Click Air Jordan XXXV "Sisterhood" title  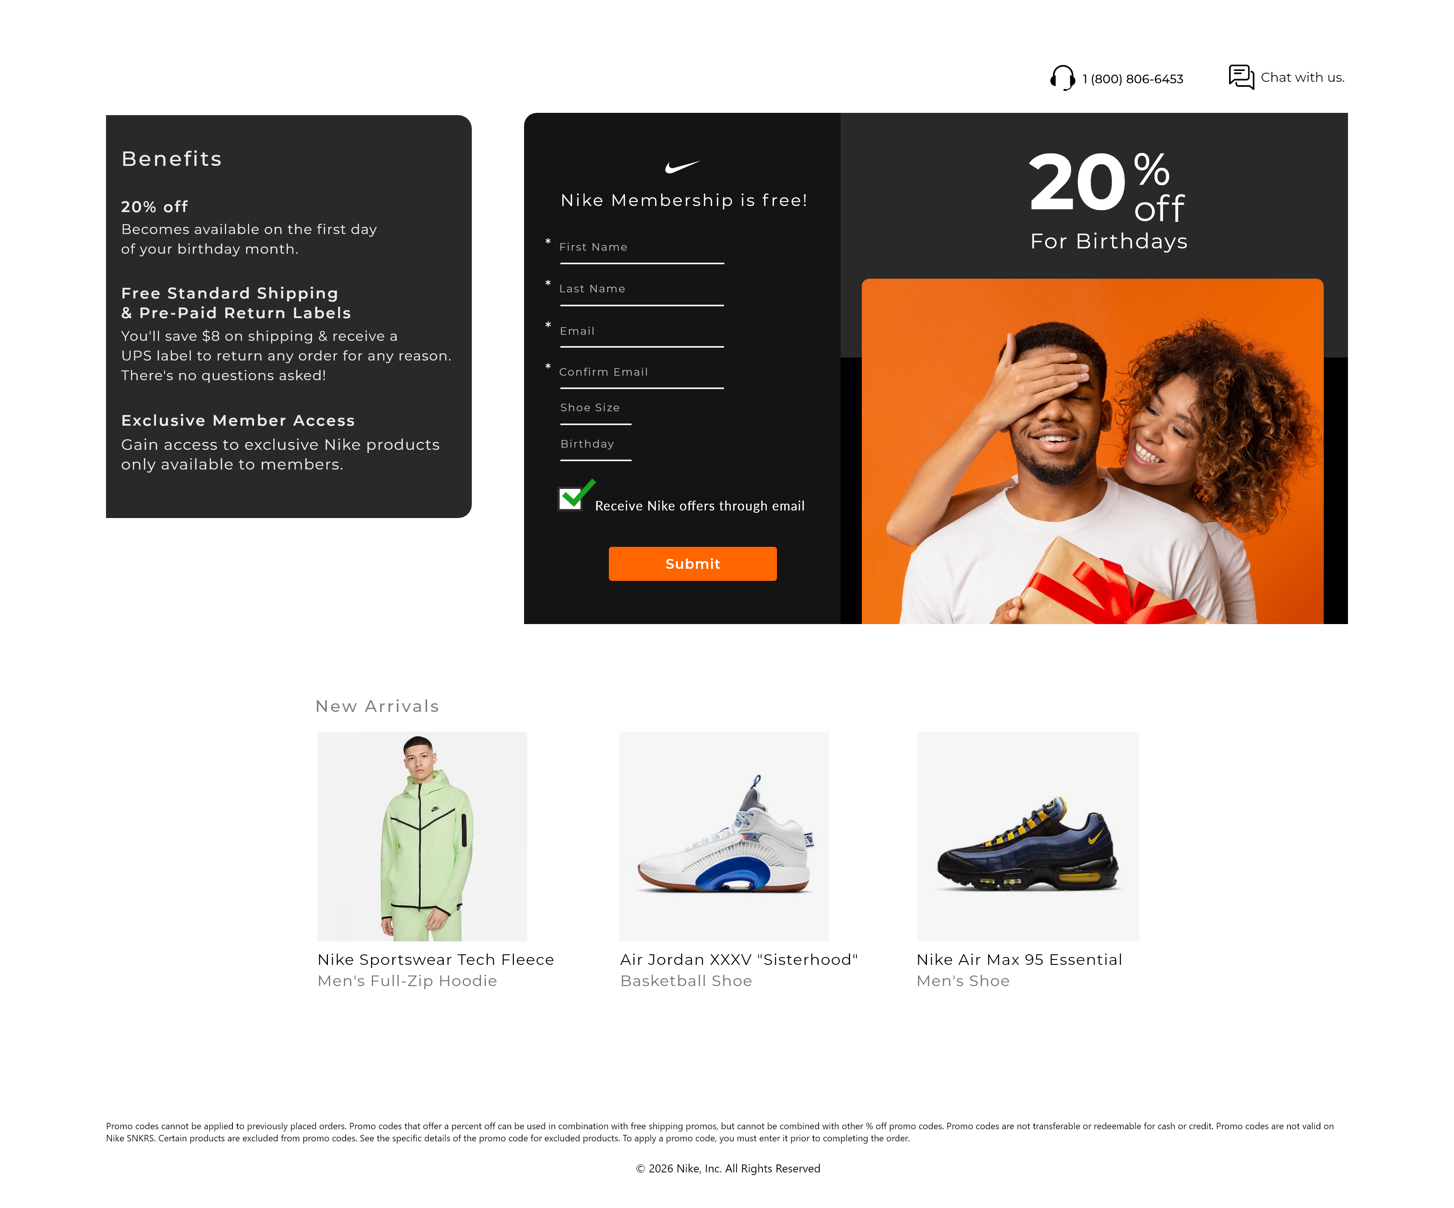pos(739,960)
